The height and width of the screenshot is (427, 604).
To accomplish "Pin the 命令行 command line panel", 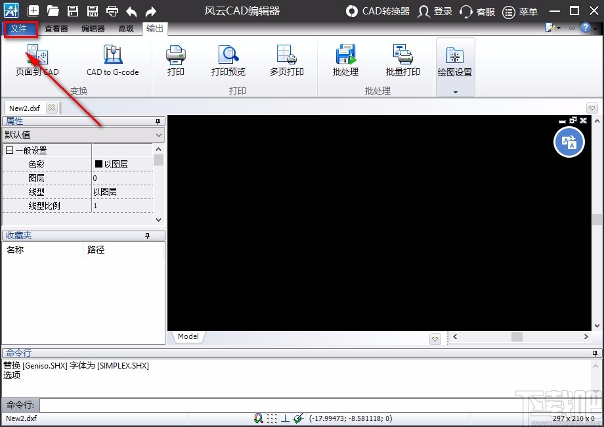I will (595, 353).
